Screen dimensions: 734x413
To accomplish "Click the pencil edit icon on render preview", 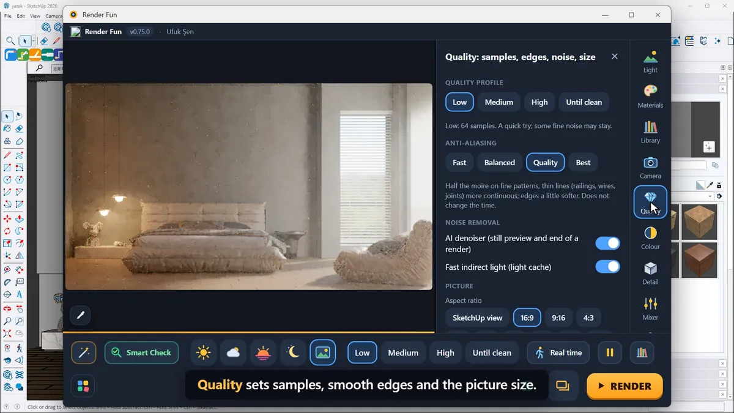I will [x=81, y=316].
